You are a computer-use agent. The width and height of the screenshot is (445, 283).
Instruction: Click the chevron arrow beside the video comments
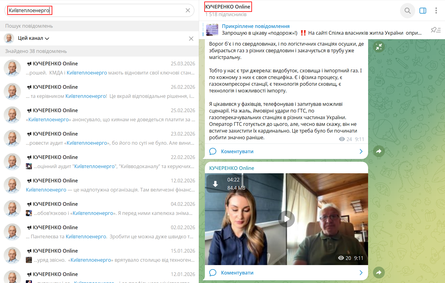pyautogui.click(x=361, y=273)
